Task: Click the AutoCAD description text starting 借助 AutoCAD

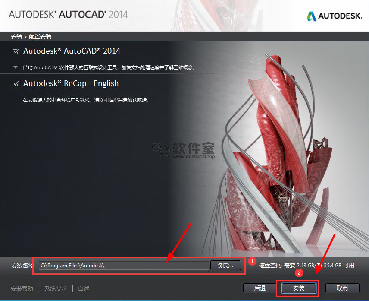Action: pyautogui.click(x=109, y=67)
